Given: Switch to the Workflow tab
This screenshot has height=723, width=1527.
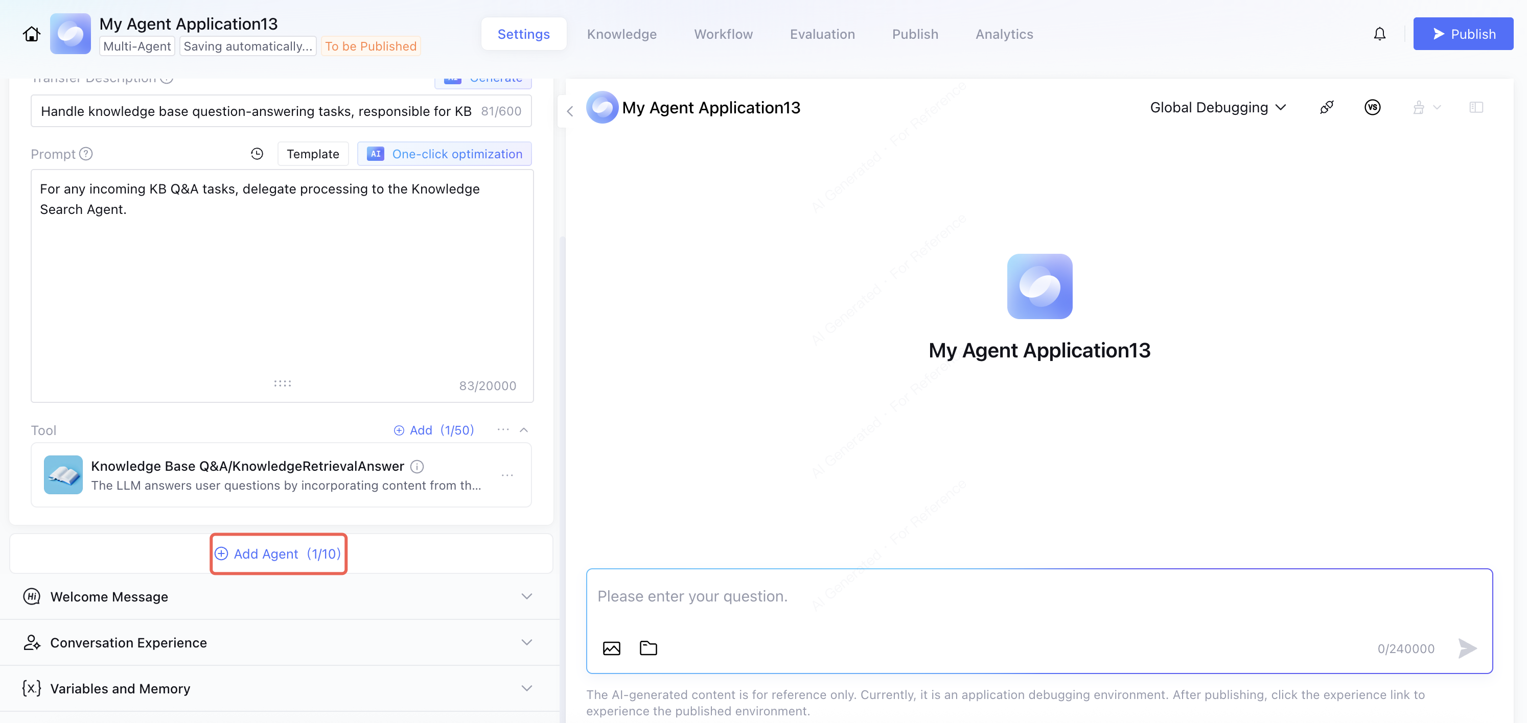Looking at the screenshot, I should point(723,34).
